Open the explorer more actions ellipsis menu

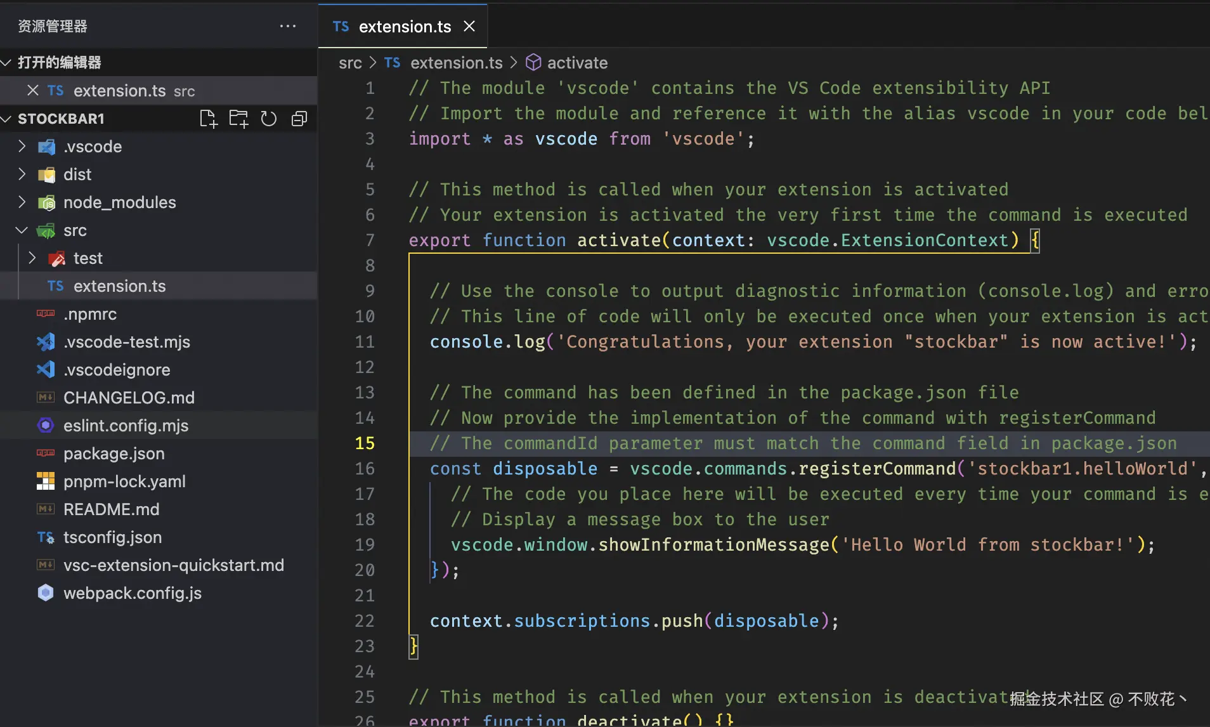click(x=288, y=26)
